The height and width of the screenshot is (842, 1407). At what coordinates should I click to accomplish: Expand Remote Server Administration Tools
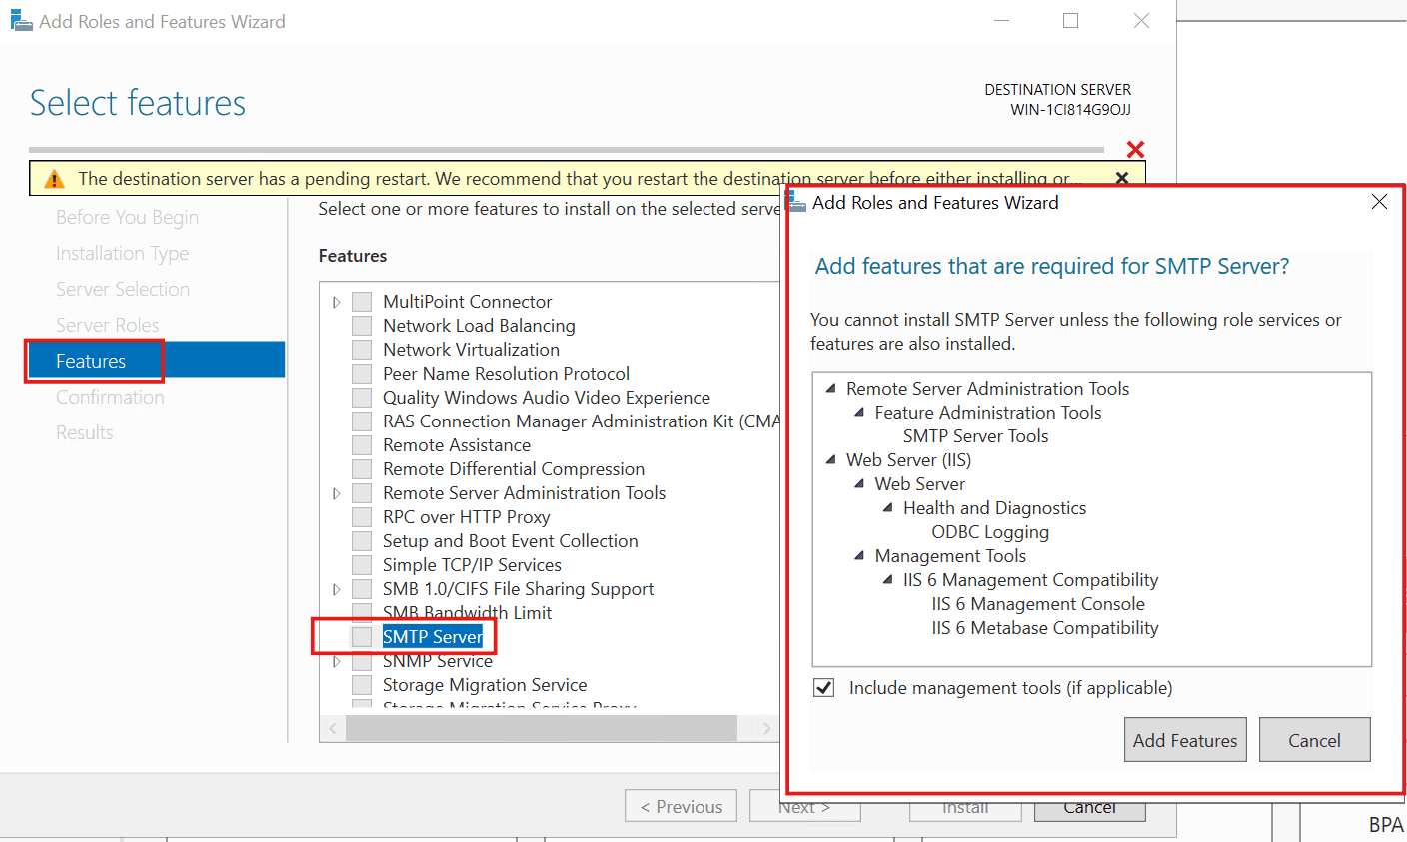(336, 492)
